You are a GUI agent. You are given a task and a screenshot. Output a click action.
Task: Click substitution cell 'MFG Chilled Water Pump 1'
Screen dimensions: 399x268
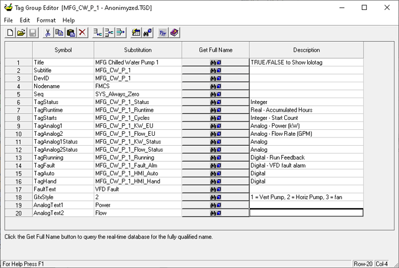pos(138,62)
